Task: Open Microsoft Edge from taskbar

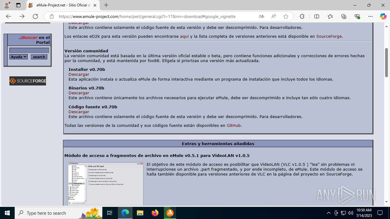Action: coord(125,213)
